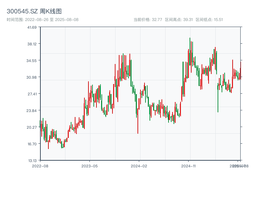
Task: Click the 38.12 price axis label
Action: point(32,44)
